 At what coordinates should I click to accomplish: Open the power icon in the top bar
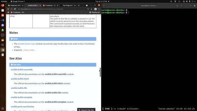click(x=192, y=1)
